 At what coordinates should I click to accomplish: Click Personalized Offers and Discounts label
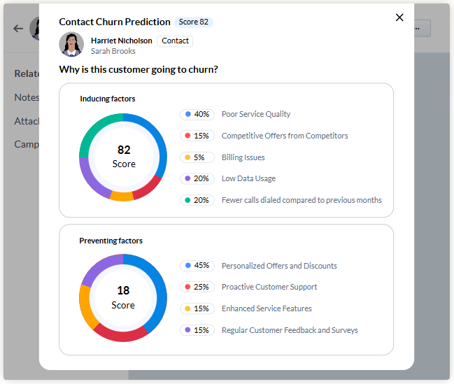click(279, 266)
